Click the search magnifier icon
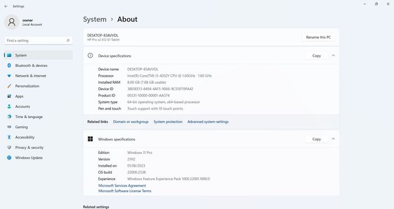 click(68, 40)
